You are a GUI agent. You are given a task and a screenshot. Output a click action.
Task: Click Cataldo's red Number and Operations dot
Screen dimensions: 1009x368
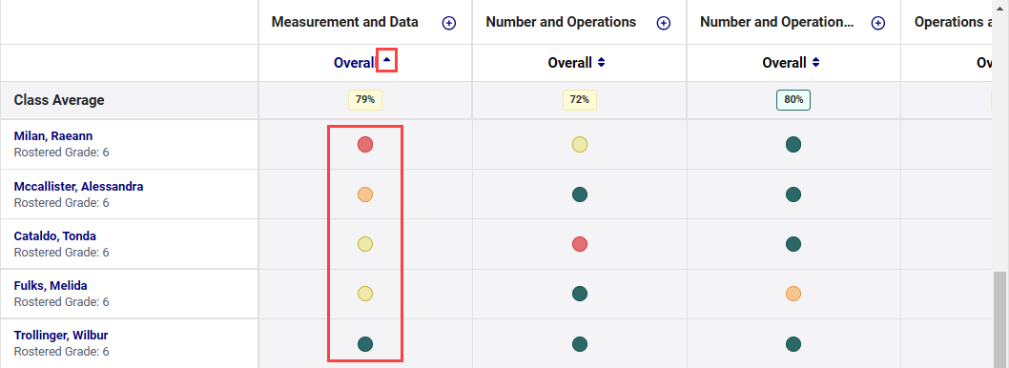click(x=580, y=244)
